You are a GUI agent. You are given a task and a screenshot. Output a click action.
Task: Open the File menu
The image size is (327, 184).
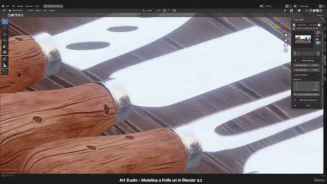(x=8, y=6)
